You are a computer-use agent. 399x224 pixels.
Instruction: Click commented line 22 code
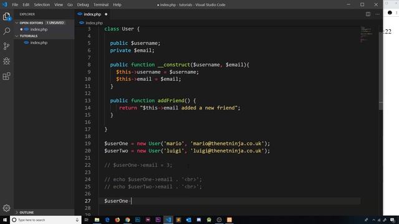click(138, 165)
